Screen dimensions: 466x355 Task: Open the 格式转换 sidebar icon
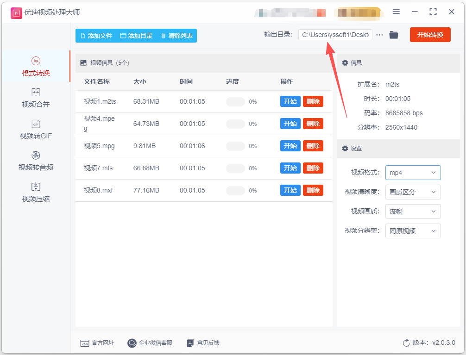[36, 61]
